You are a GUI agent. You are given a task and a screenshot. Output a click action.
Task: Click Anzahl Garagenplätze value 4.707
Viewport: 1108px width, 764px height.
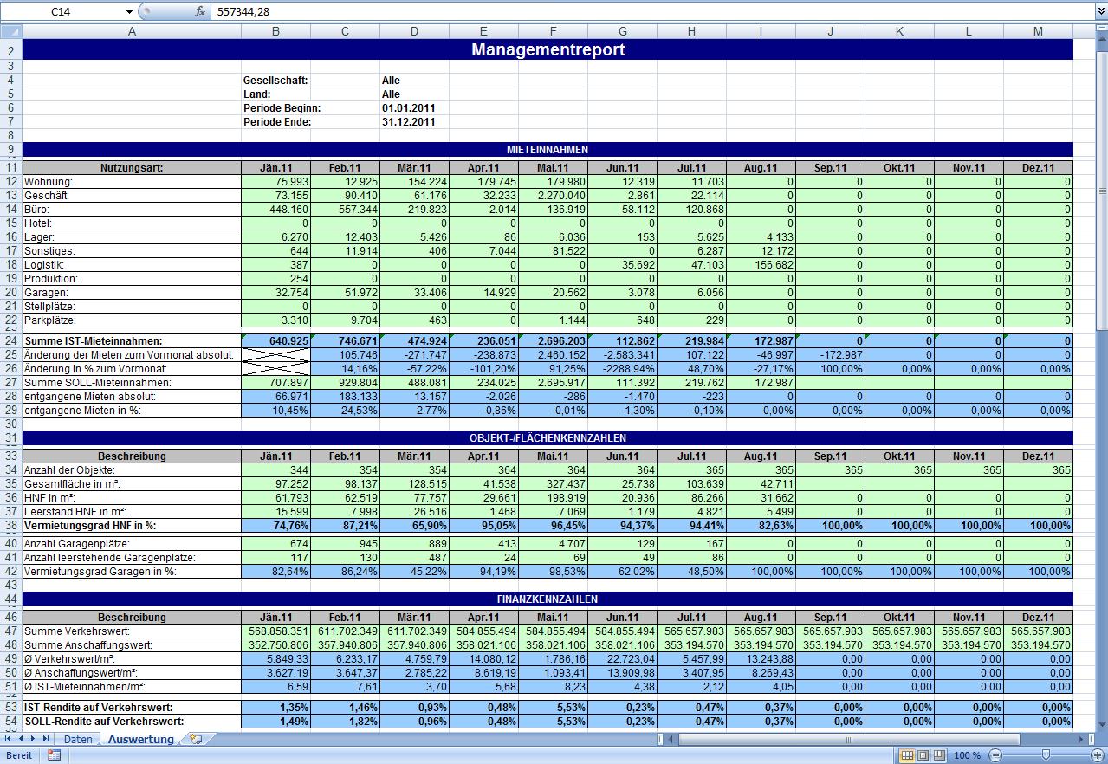pyautogui.click(x=553, y=544)
